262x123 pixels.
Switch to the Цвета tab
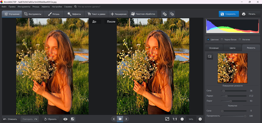point(232,48)
